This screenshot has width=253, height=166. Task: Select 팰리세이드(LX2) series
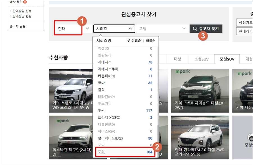point(125,138)
